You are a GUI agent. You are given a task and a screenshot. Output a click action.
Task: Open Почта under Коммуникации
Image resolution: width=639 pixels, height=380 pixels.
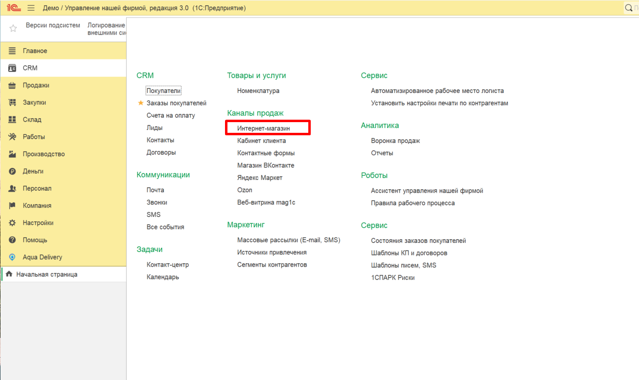[155, 190]
